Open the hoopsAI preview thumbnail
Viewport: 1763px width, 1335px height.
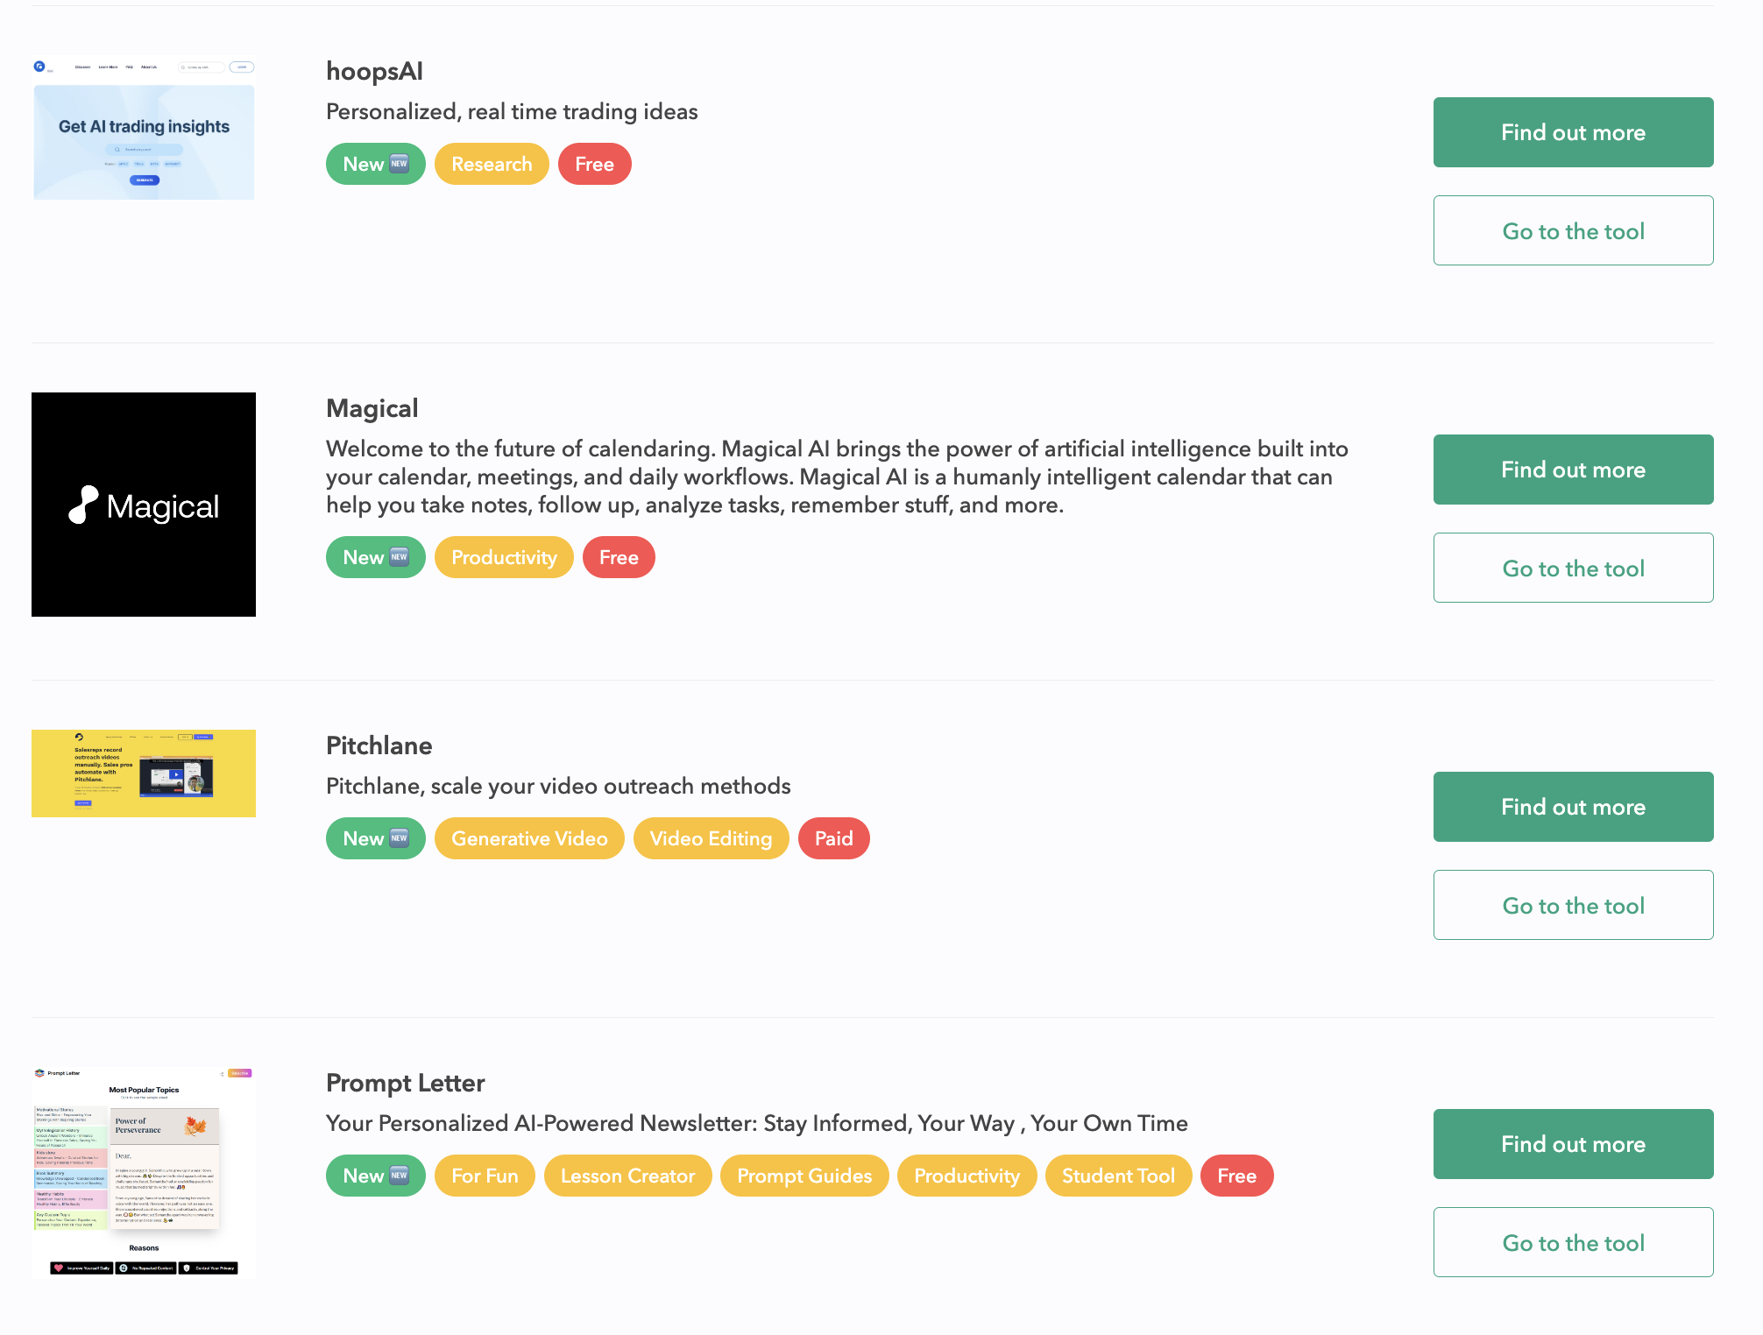144,128
